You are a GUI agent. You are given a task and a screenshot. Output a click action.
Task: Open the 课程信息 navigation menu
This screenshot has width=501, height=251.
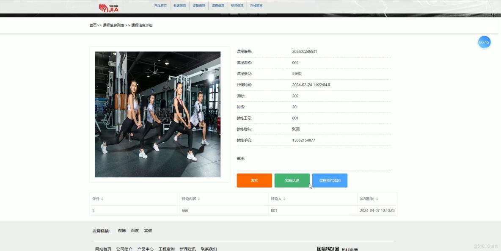218,6
